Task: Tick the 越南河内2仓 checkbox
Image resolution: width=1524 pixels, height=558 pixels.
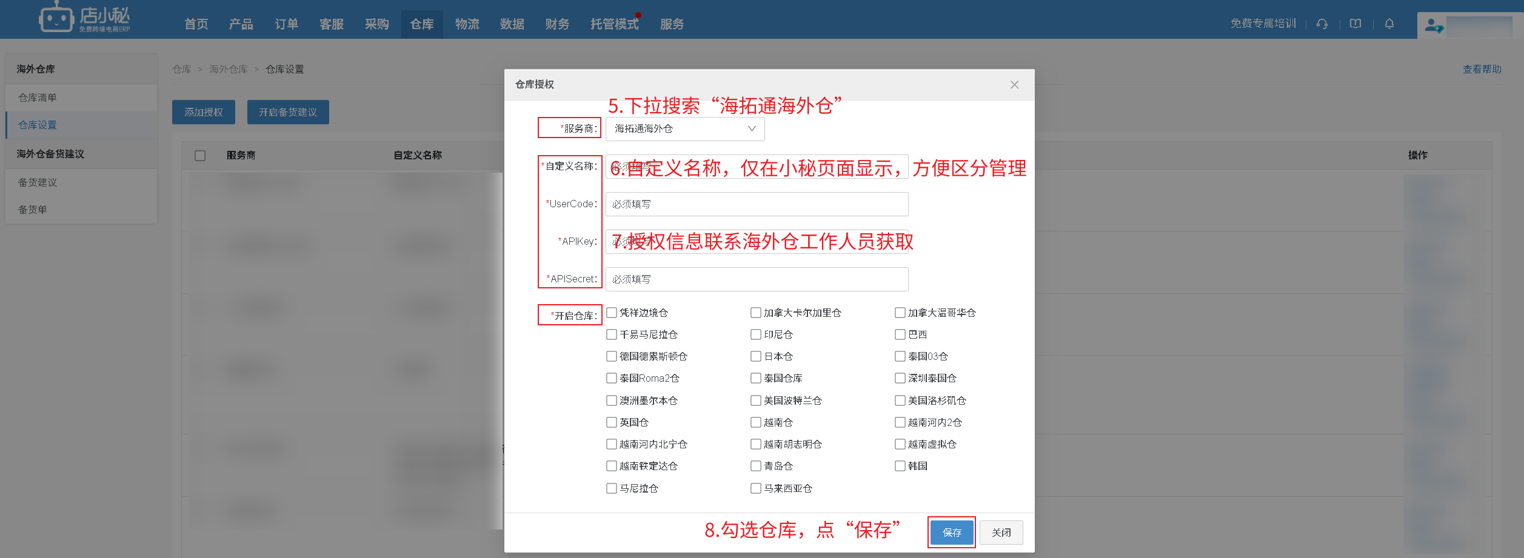Action: click(x=900, y=422)
